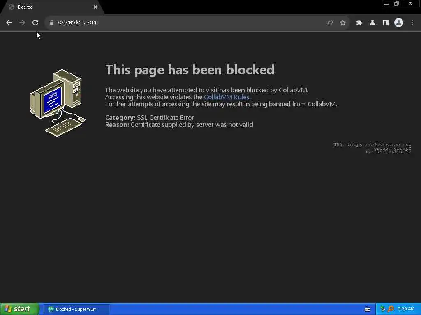The height and width of the screenshot is (315, 421).
Task: Minimize the browser window
Action: pos(386,4)
